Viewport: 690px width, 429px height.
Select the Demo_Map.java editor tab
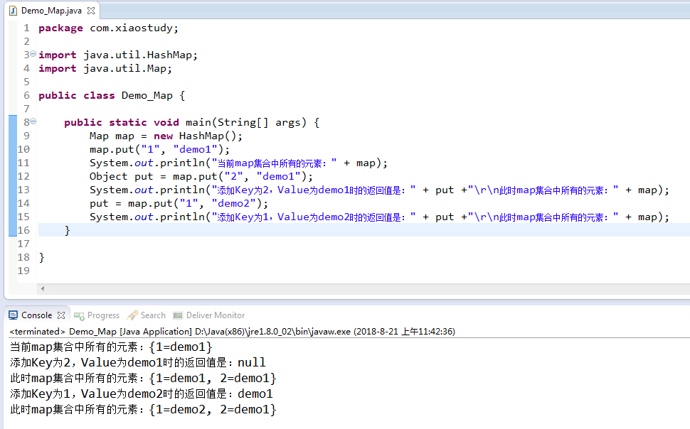[x=51, y=11]
